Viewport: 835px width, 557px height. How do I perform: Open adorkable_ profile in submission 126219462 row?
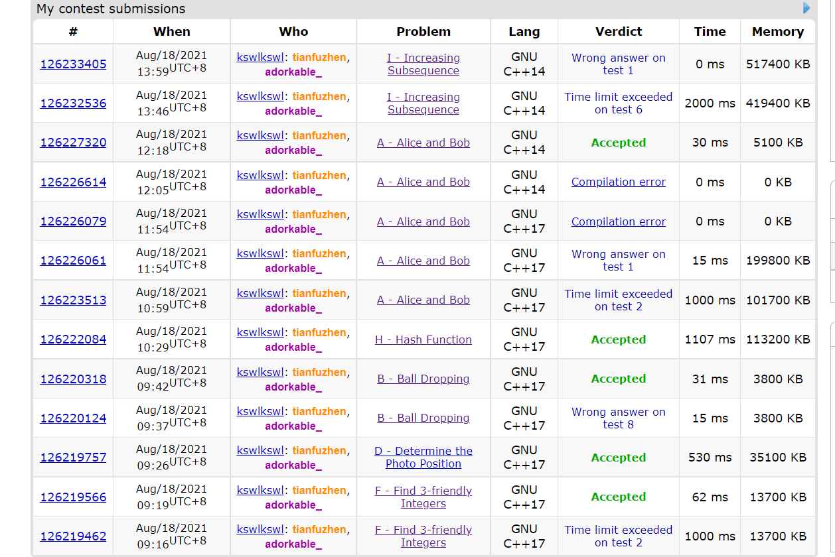pos(293,544)
